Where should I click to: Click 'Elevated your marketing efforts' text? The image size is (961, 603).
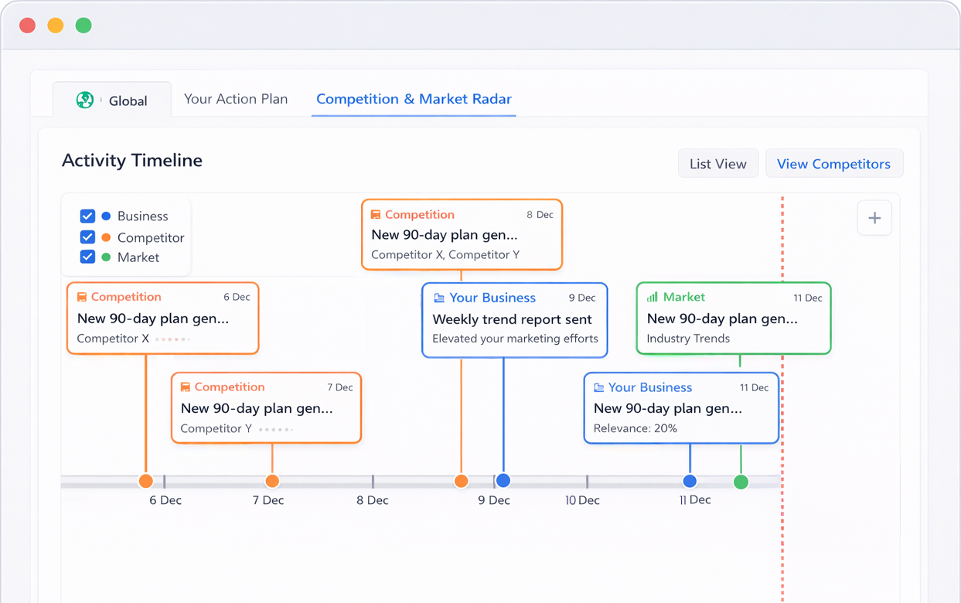(x=515, y=339)
